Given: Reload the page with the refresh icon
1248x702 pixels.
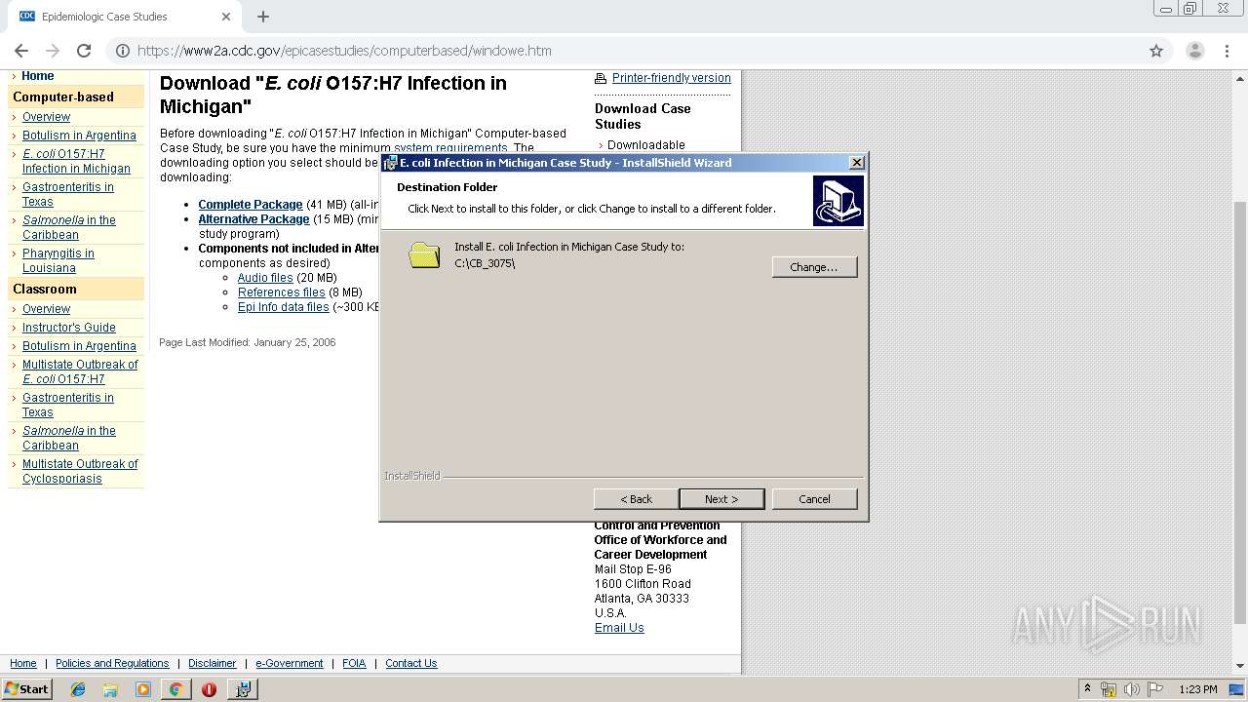Looking at the screenshot, I should point(84,51).
